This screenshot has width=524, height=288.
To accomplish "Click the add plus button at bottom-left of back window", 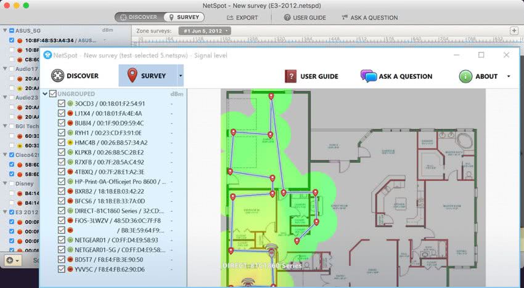I will 10,260.
